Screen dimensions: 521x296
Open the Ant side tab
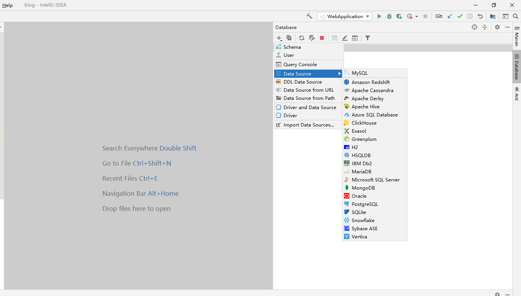point(517,94)
